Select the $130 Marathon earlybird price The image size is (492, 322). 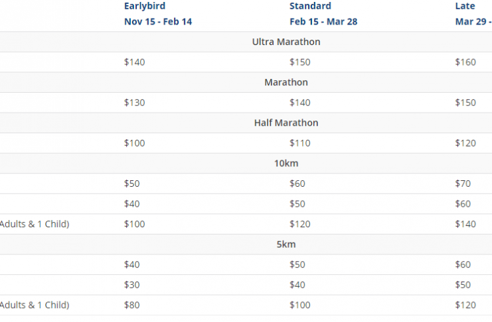(x=134, y=103)
